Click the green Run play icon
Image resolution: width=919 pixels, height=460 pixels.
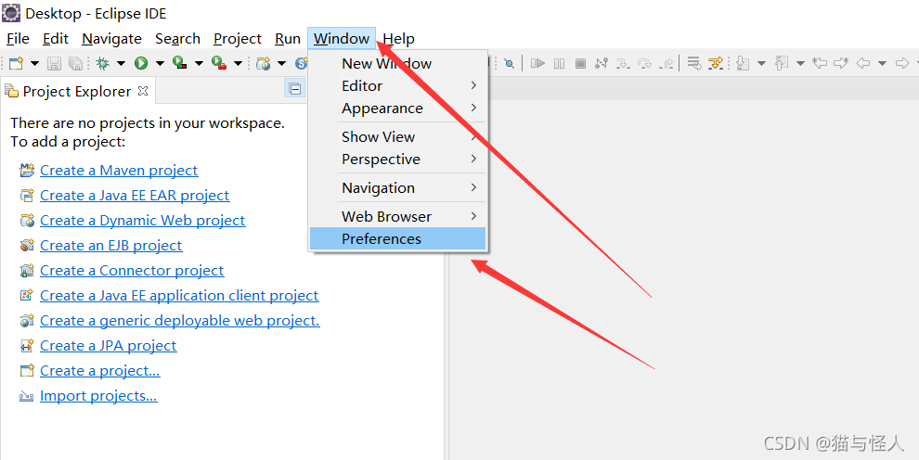(x=141, y=63)
